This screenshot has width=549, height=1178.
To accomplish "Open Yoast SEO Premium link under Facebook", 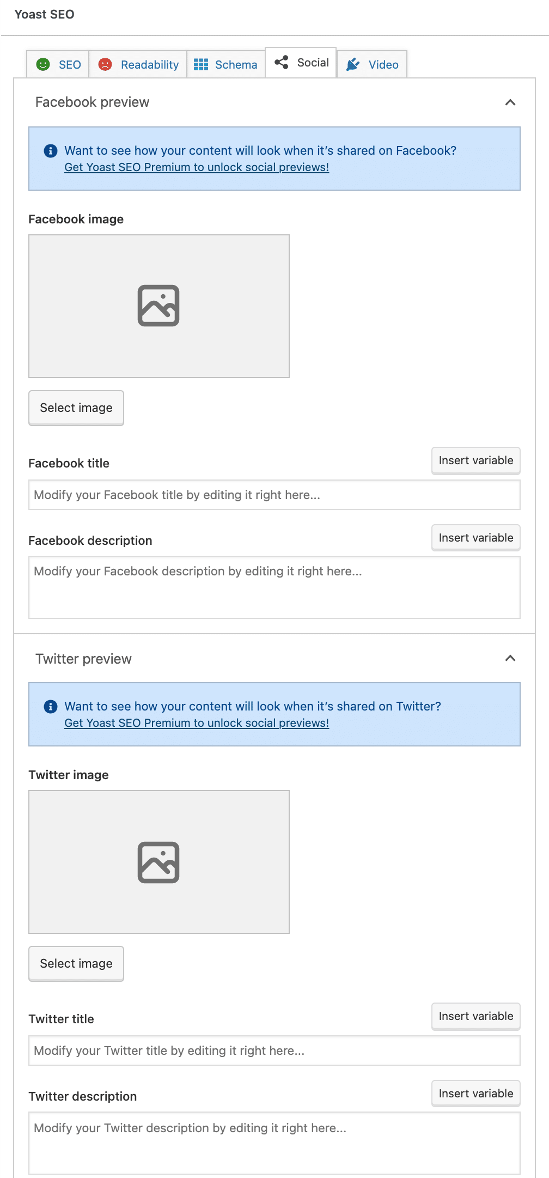I will (x=196, y=167).
